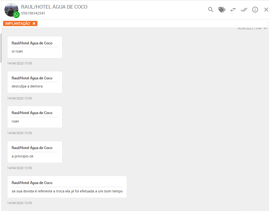The height and width of the screenshot is (211, 269).
Task: Click the left vertical scrollbar handle
Action: (x=1, y=48)
